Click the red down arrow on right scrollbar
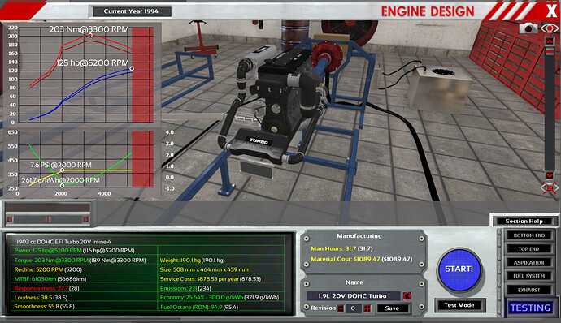The width and height of the screenshot is (561, 323). tap(550, 175)
